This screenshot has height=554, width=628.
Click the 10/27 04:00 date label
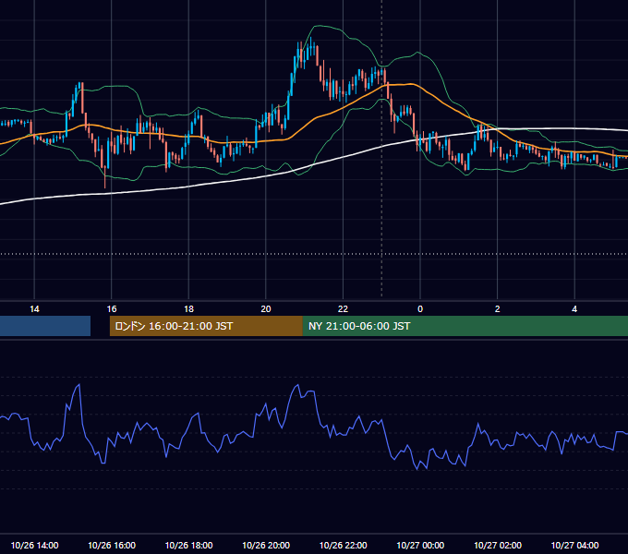[x=574, y=545]
